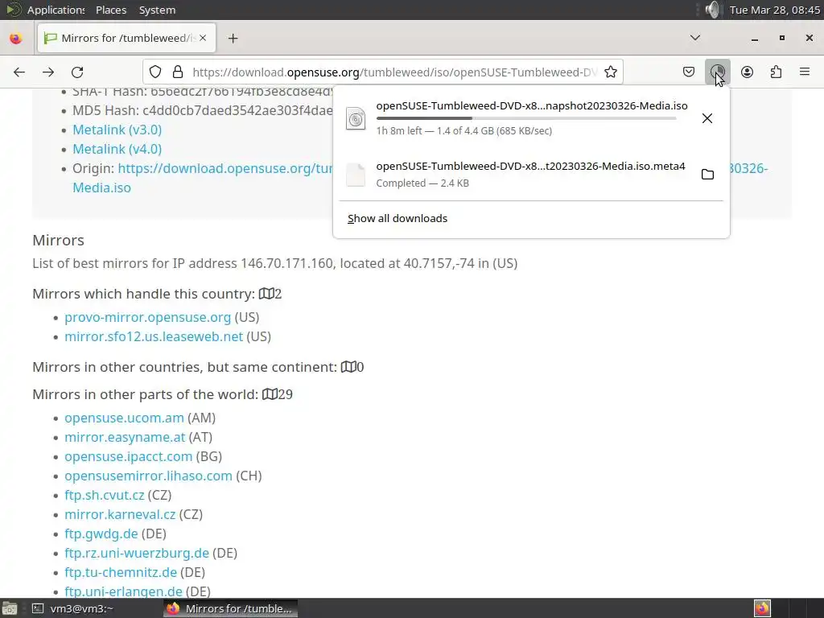The image size is (824, 618).
Task: Open ftp.uni-erlangen.de mirror link
Action: 123,591
